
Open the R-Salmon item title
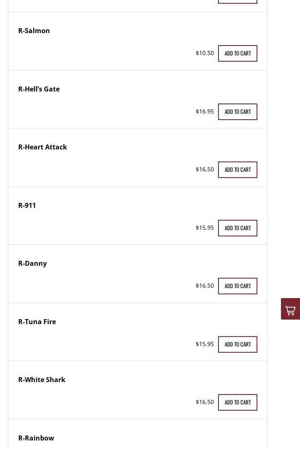(x=34, y=31)
